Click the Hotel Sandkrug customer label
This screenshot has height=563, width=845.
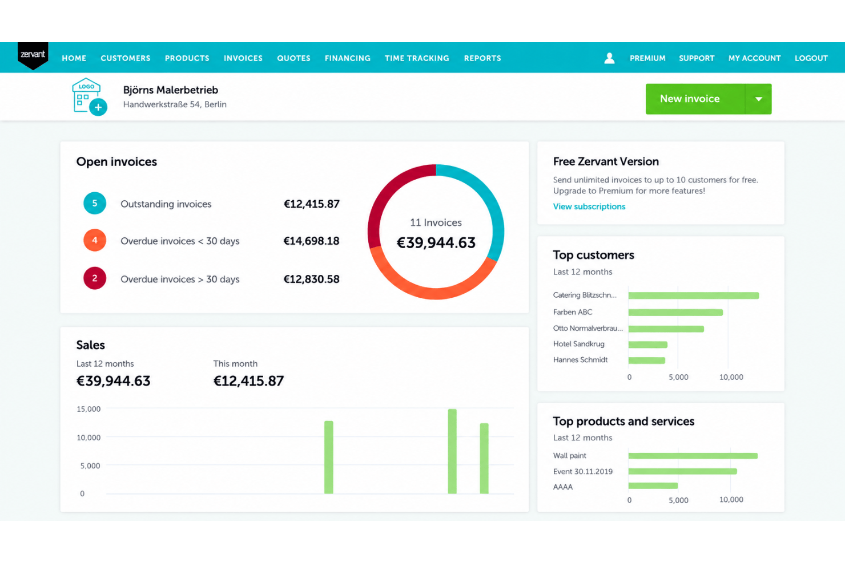tap(578, 344)
